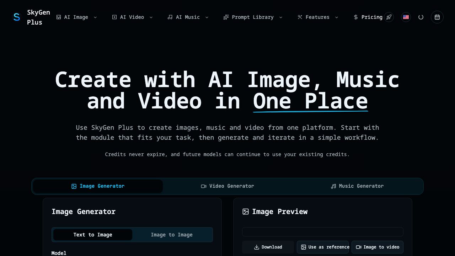Select the Text to Image mode
The height and width of the screenshot is (256, 455).
(93, 235)
